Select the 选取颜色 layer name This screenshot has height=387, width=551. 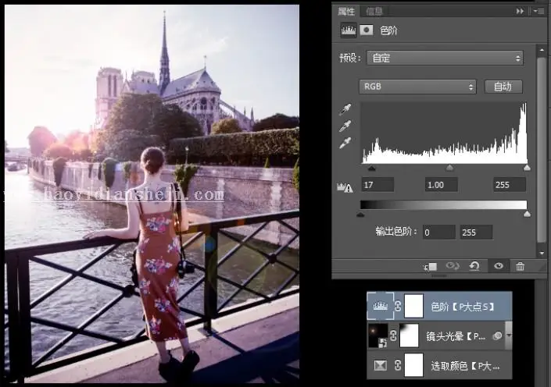coord(465,366)
